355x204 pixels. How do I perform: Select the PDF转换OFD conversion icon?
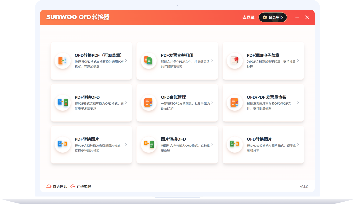pos(63,102)
